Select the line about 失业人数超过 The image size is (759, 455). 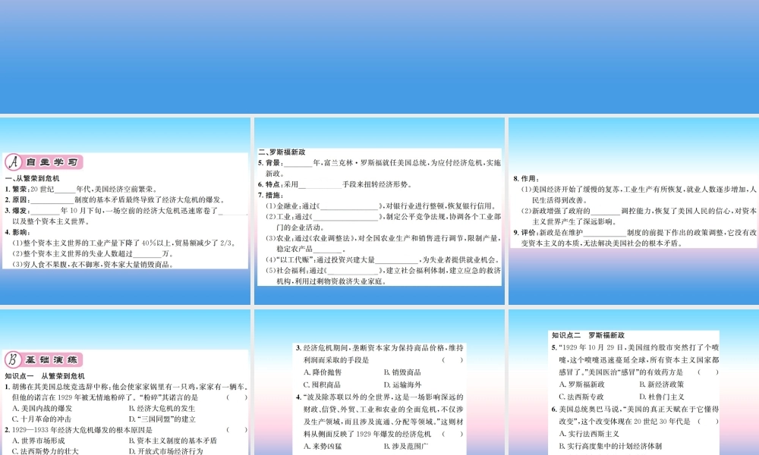click(93, 253)
